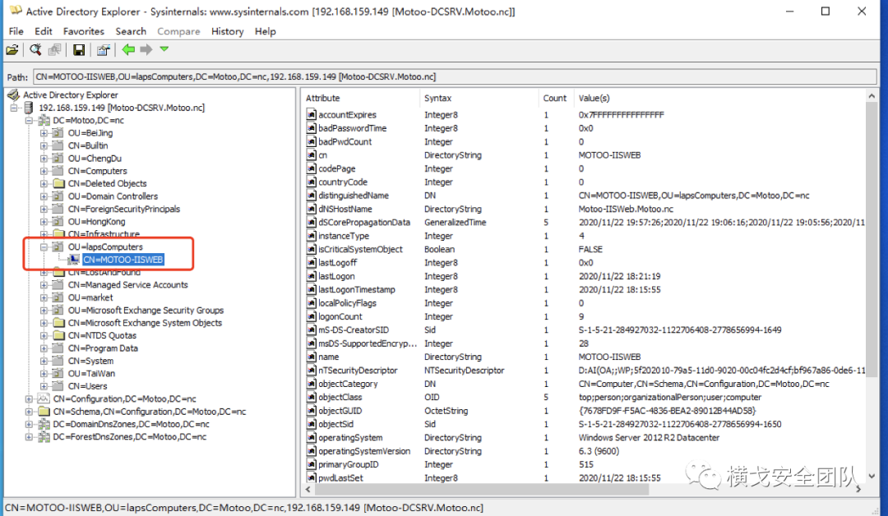Select CN=MOTOO-IISWEB in the tree
The width and height of the screenshot is (888, 516).
122,259
